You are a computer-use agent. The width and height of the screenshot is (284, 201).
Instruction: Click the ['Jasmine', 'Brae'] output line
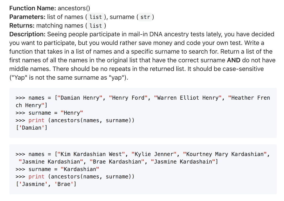(x=46, y=184)
